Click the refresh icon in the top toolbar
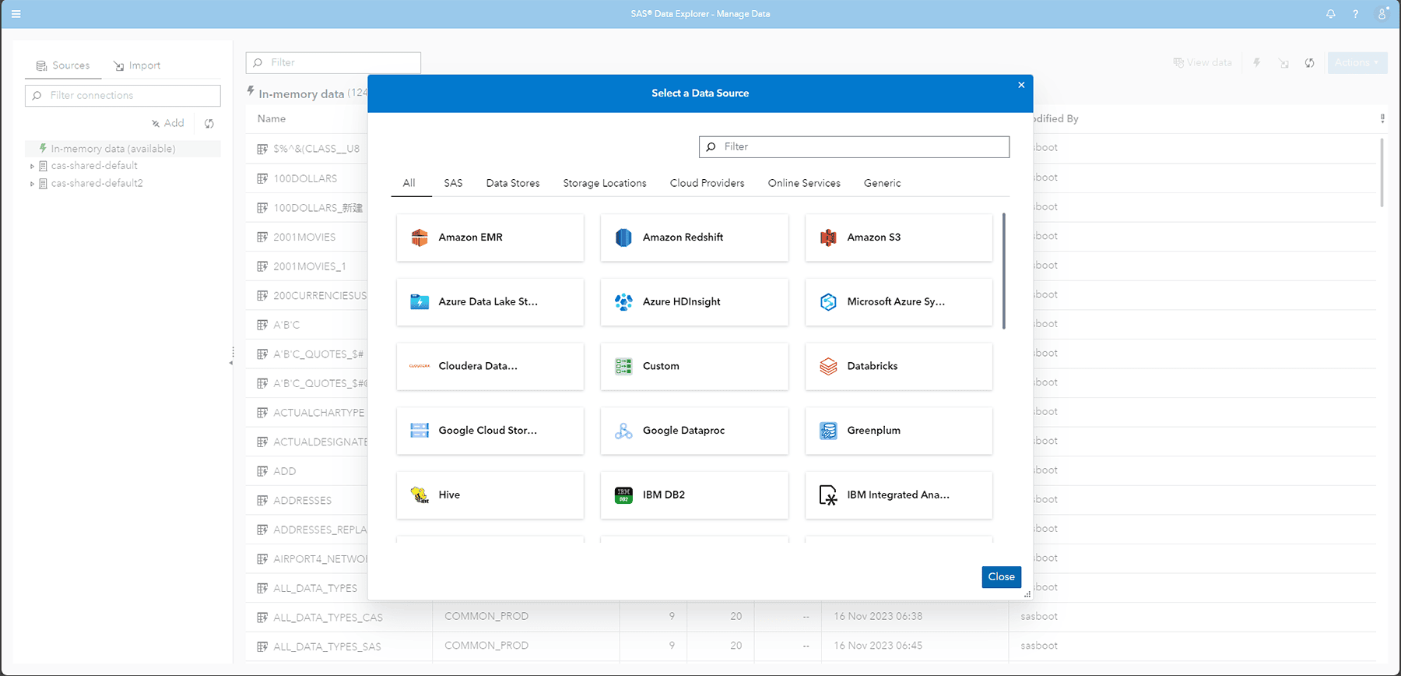The image size is (1401, 676). point(1310,63)
